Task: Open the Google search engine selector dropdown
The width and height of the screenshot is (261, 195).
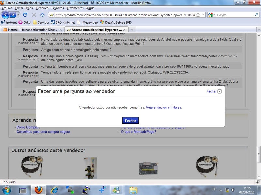Action: pyautogui.click(x=212, y=15)
